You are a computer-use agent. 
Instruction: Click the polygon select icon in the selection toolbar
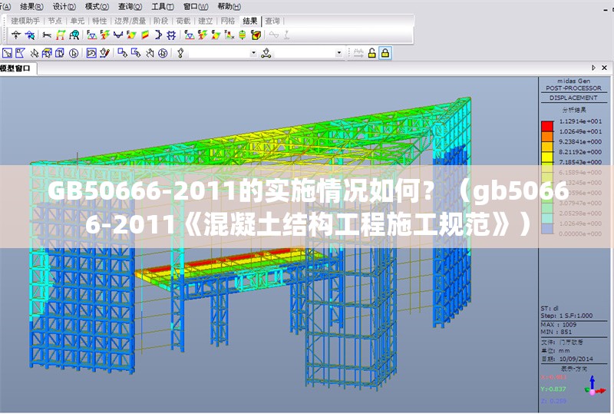20,53
